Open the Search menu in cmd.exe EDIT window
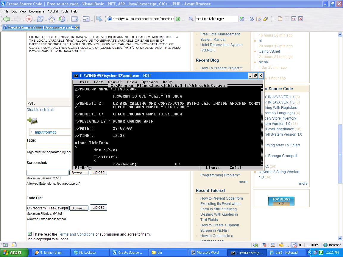The width and height of the screenshot is (343, 257). coord(115,82)
